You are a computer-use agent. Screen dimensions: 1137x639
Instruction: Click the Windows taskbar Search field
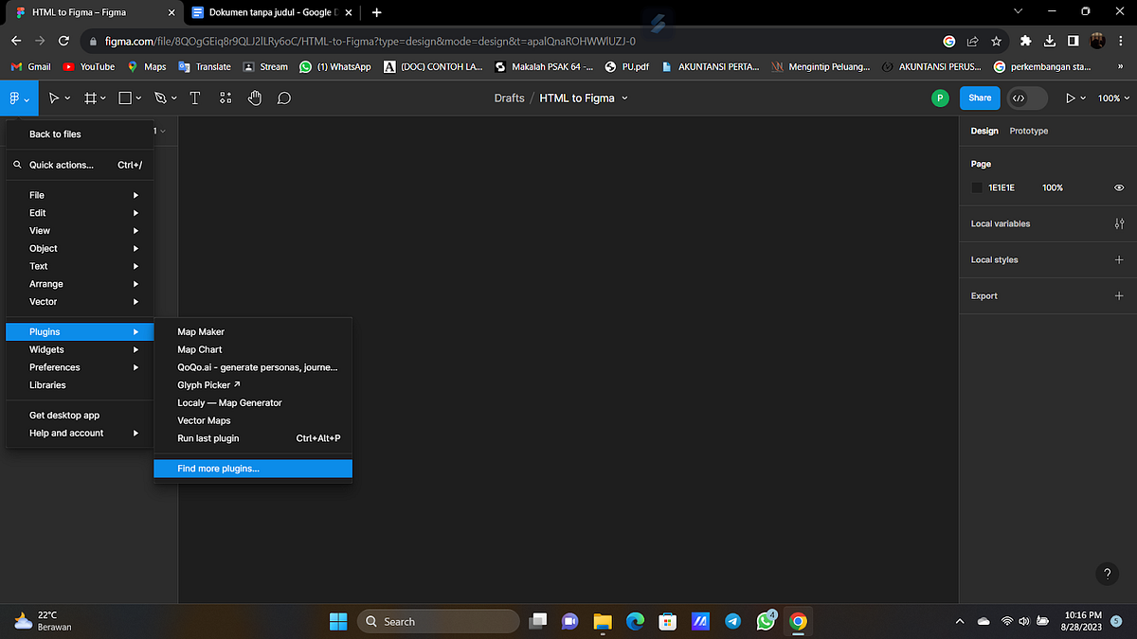(436, 621)
